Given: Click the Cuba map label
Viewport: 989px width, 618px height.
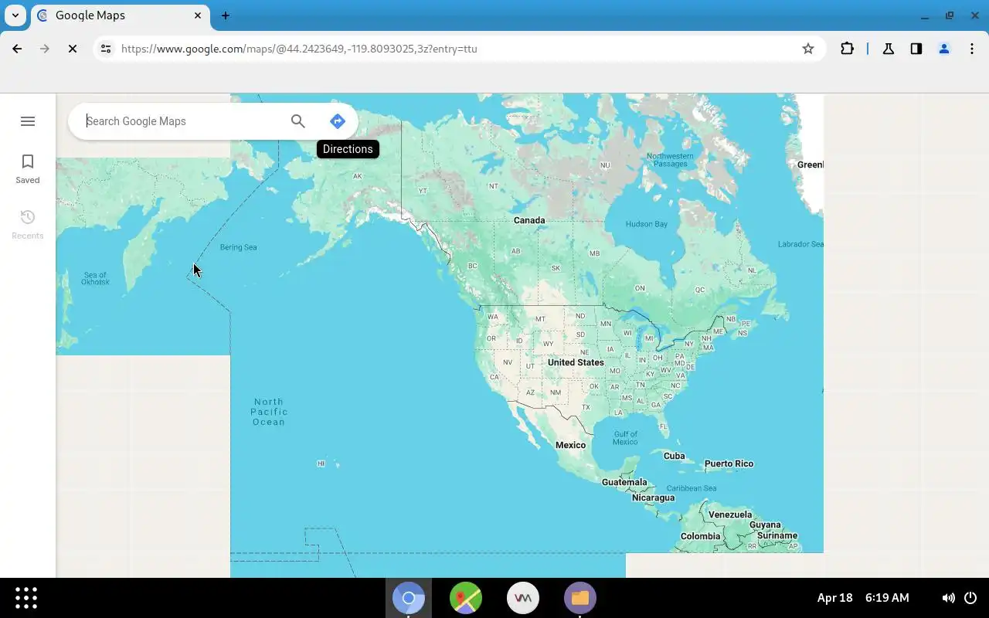Looking at the screenshot, I should (x=675, y=456).
